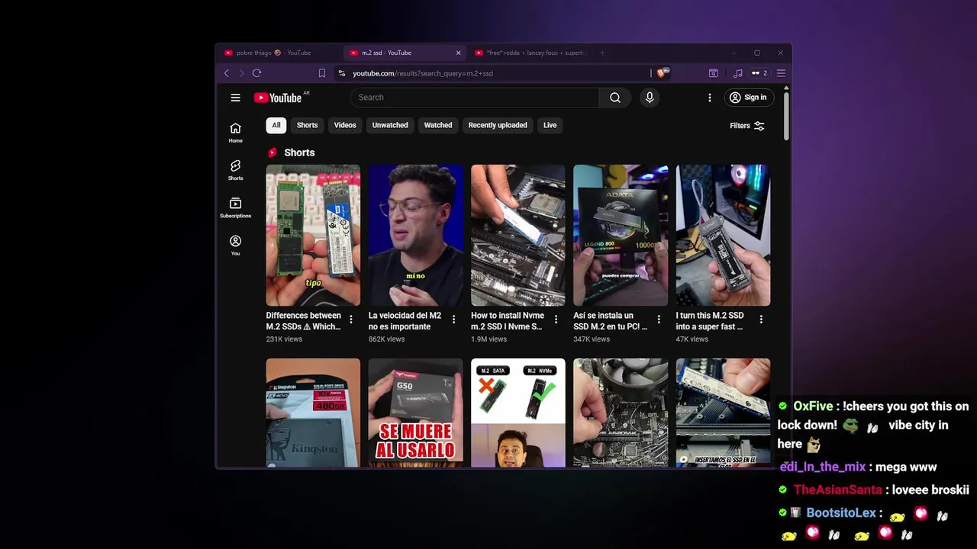
Task: Click the Sign in button
Action: click(x=747, y=98)
